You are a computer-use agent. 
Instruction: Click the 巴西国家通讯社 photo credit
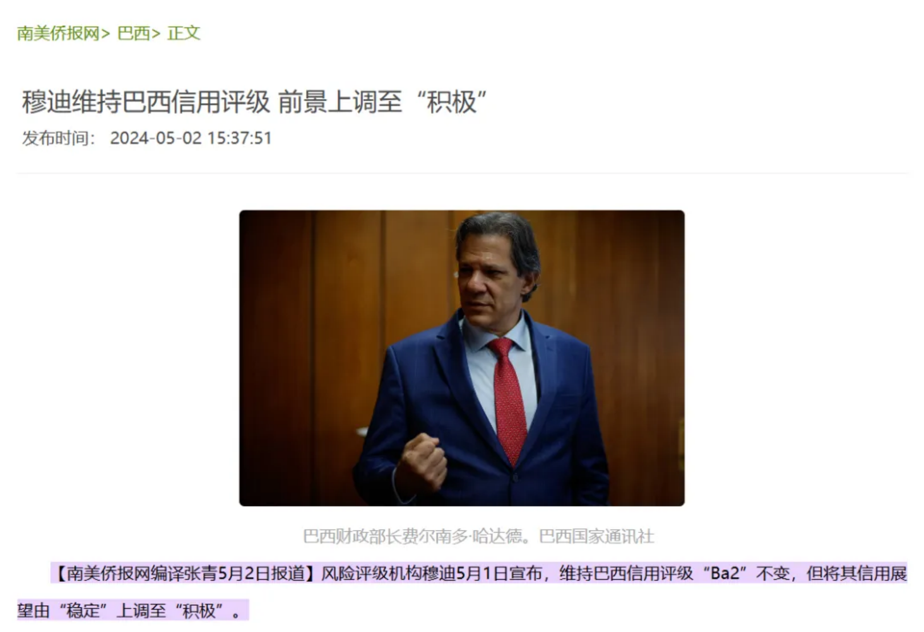[597, 536]
